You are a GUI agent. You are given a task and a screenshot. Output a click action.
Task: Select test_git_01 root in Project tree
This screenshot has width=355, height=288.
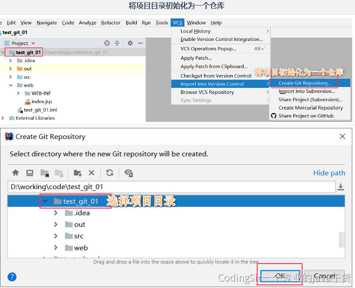click(x=28, y=52)
